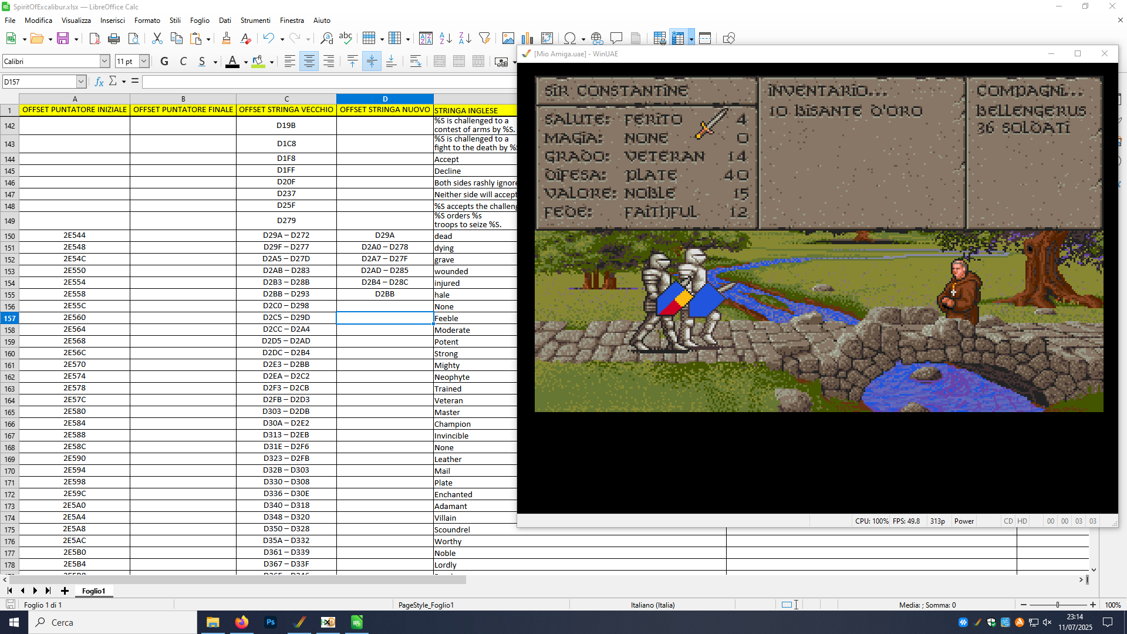Click the zoom slider in status bar
This screenshot has width=1127, height=634.
1058,605
